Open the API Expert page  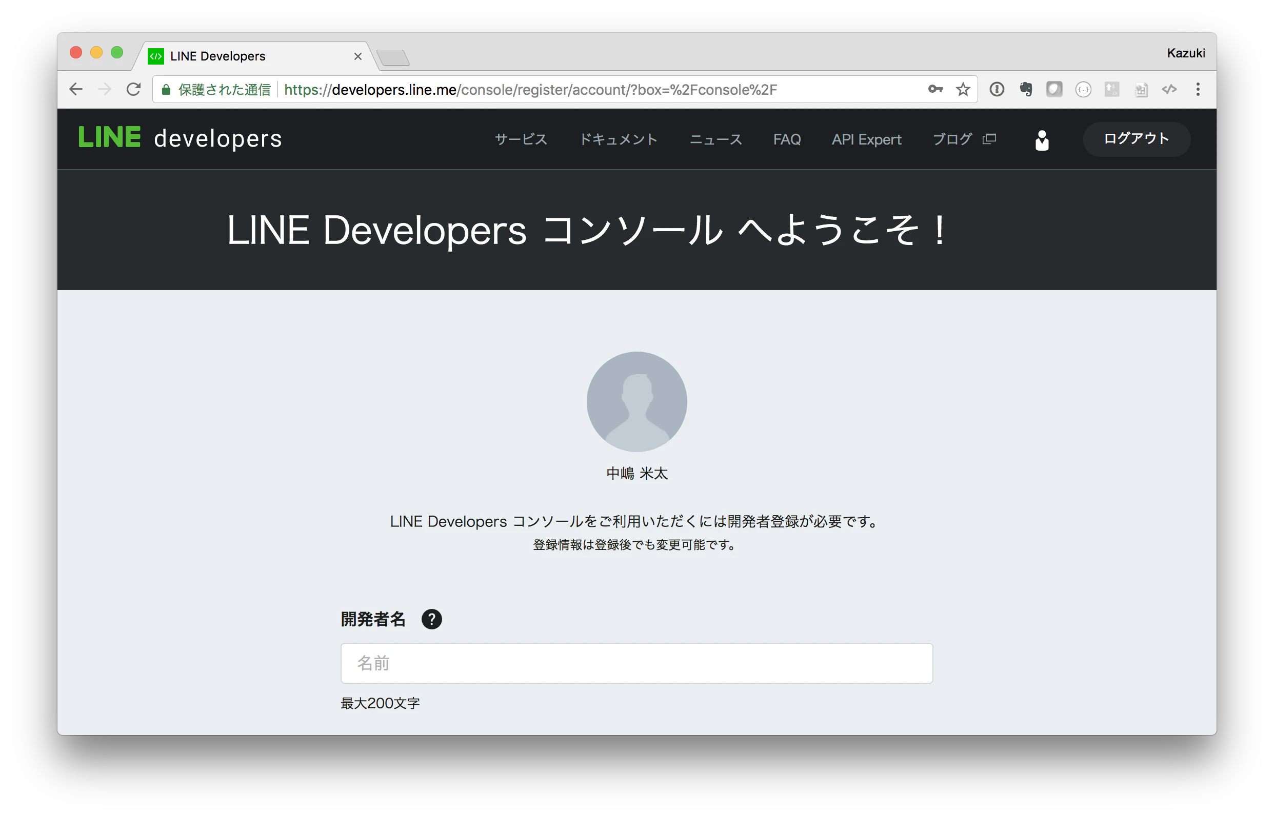coord(866,139)
